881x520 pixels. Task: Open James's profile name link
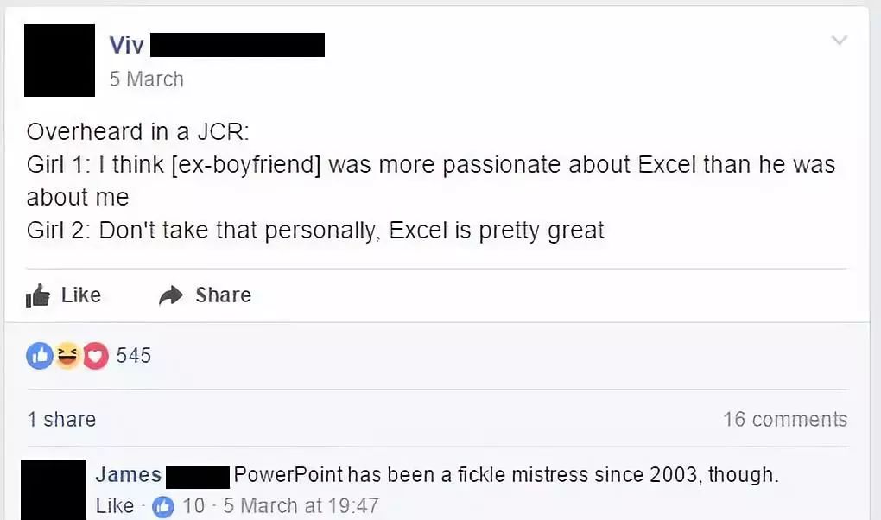(128, 474)
